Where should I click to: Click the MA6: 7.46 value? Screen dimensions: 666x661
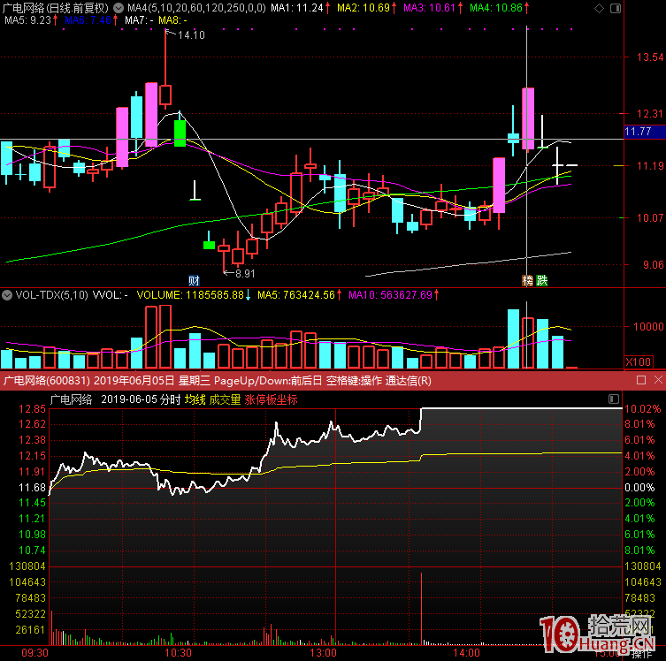pyautogui.click(x=88, y=20)
